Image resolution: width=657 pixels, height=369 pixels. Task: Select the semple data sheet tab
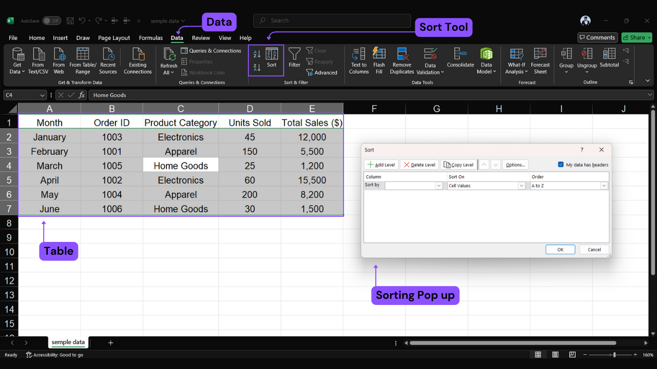coord(68,342)
